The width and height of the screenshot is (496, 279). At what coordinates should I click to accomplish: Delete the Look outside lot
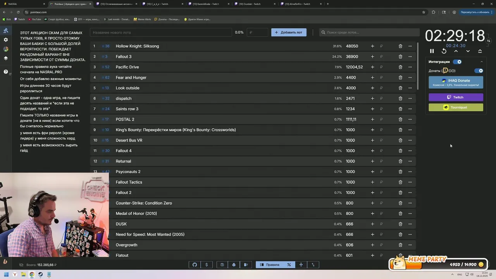point(400,88)
